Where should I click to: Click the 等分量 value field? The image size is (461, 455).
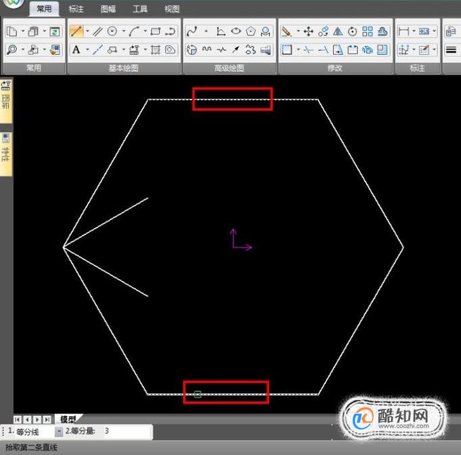click(127, 431)
